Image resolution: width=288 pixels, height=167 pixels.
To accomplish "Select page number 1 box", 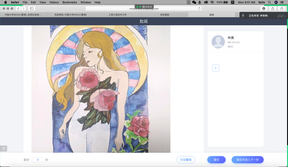I will point(215,68).
